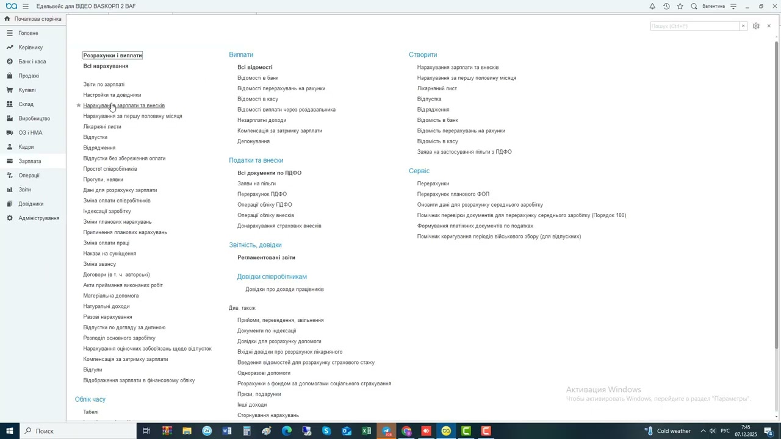Click the Адміністрування gear icon
Viewport: 781px width, 439px height.
pyautogui.click(x=10, y=218)
